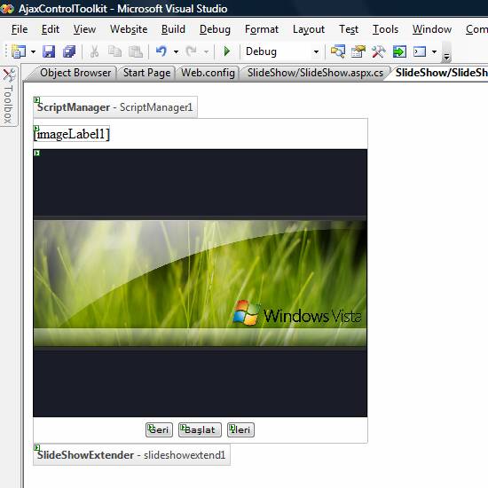Viewport: 488px width, 488px height.
Task: Switch to the Web.config tab
Action: pyautogui.click(x=208, y=73)
